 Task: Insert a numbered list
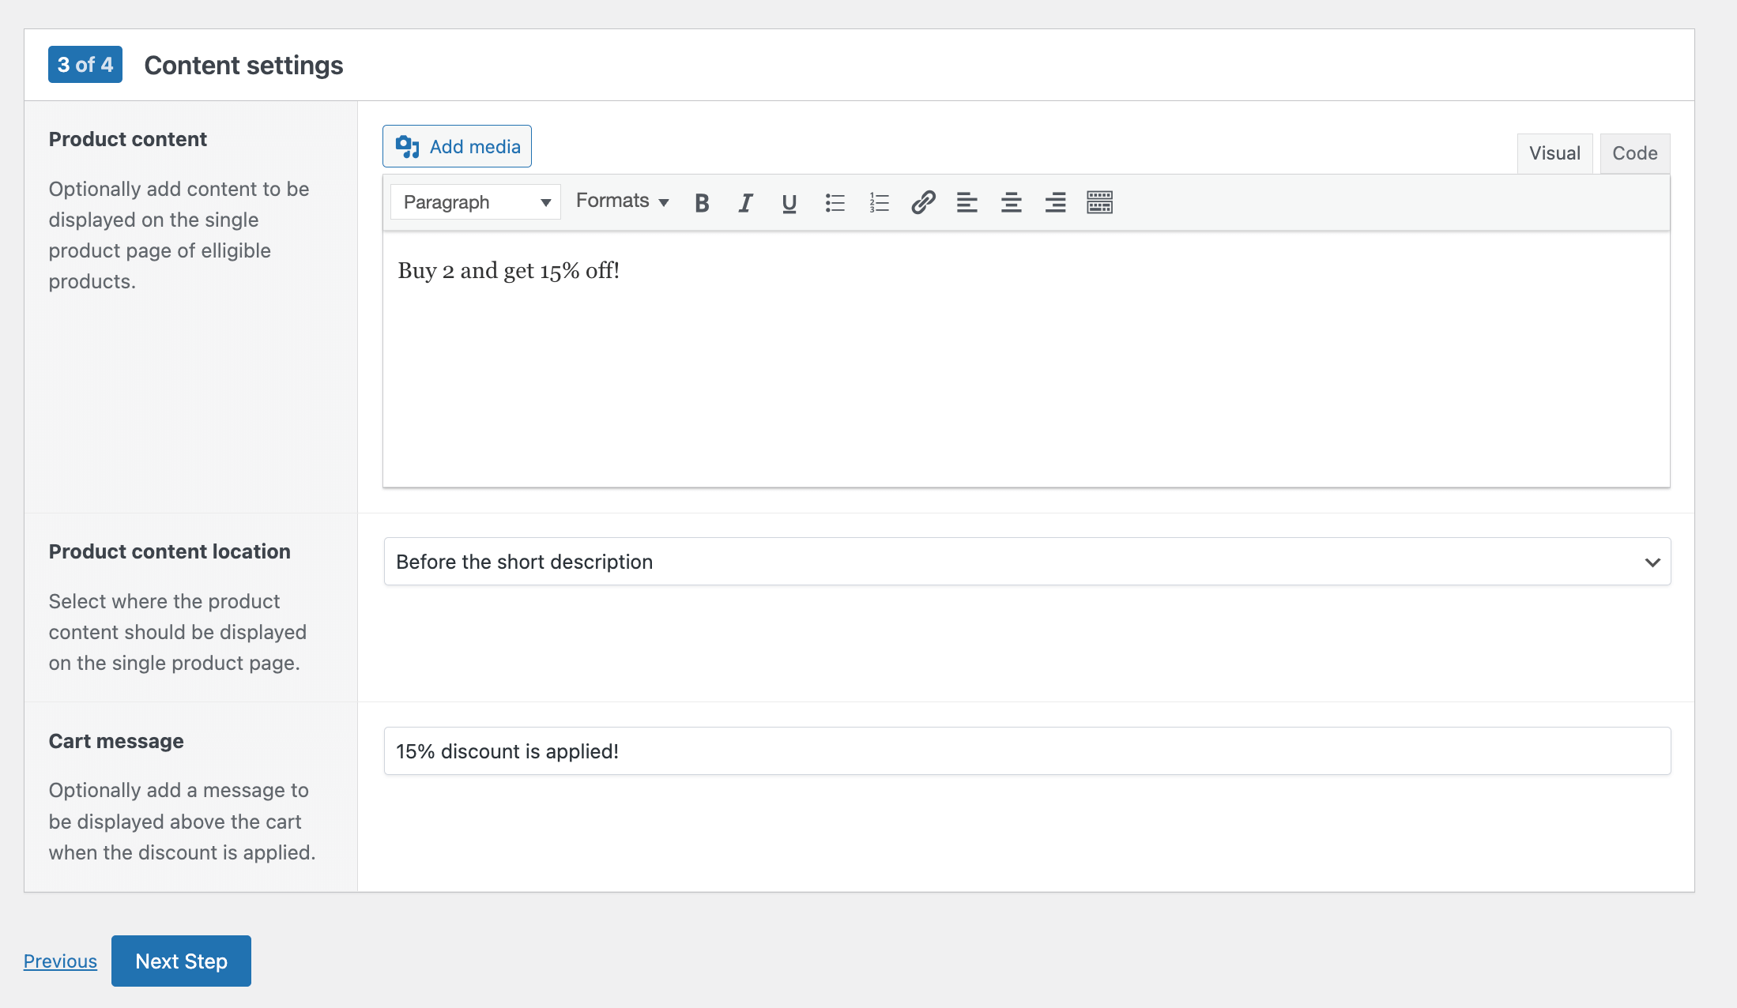879,203
